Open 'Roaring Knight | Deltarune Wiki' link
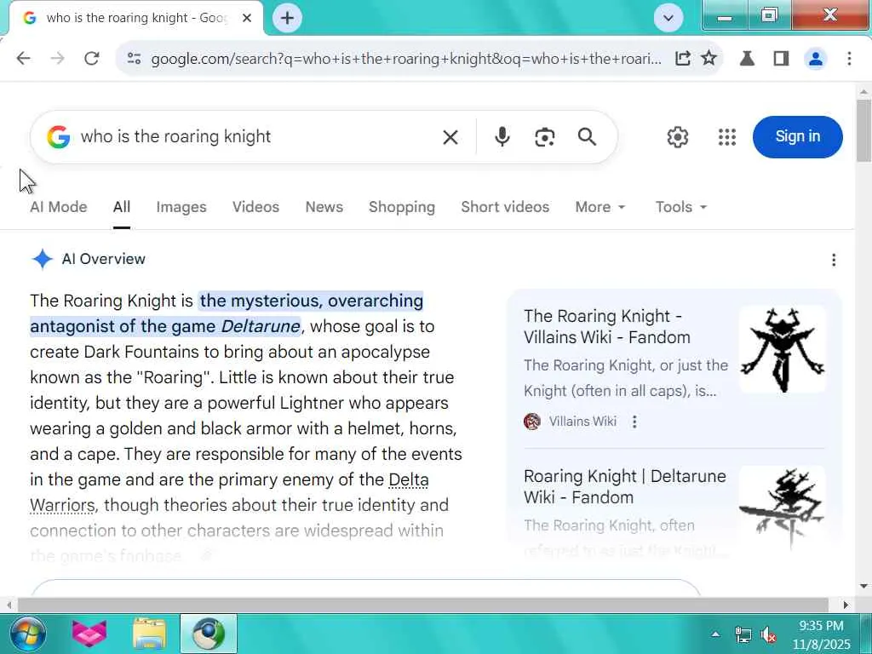Image resolution: width=872 pixels, height=654 pixels. [624, 486]
